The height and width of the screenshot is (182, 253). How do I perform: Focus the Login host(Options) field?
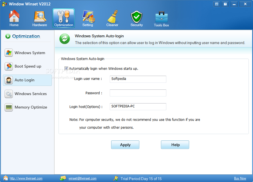[x=138, y=107]
